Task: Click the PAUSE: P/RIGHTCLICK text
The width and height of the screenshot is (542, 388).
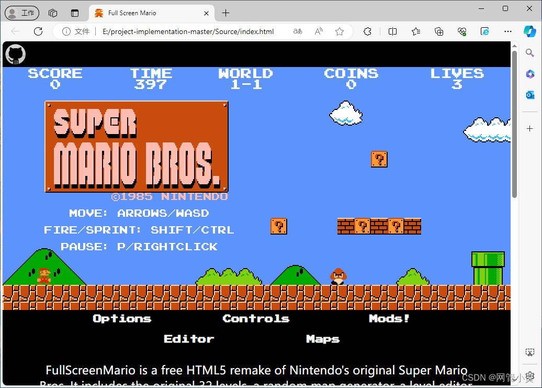Action: click(139, 247)
